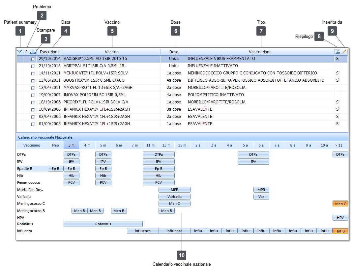This screenshot has width=353, height=272.
Task: Open the 15 m age tab
Action: pos(182,145)
